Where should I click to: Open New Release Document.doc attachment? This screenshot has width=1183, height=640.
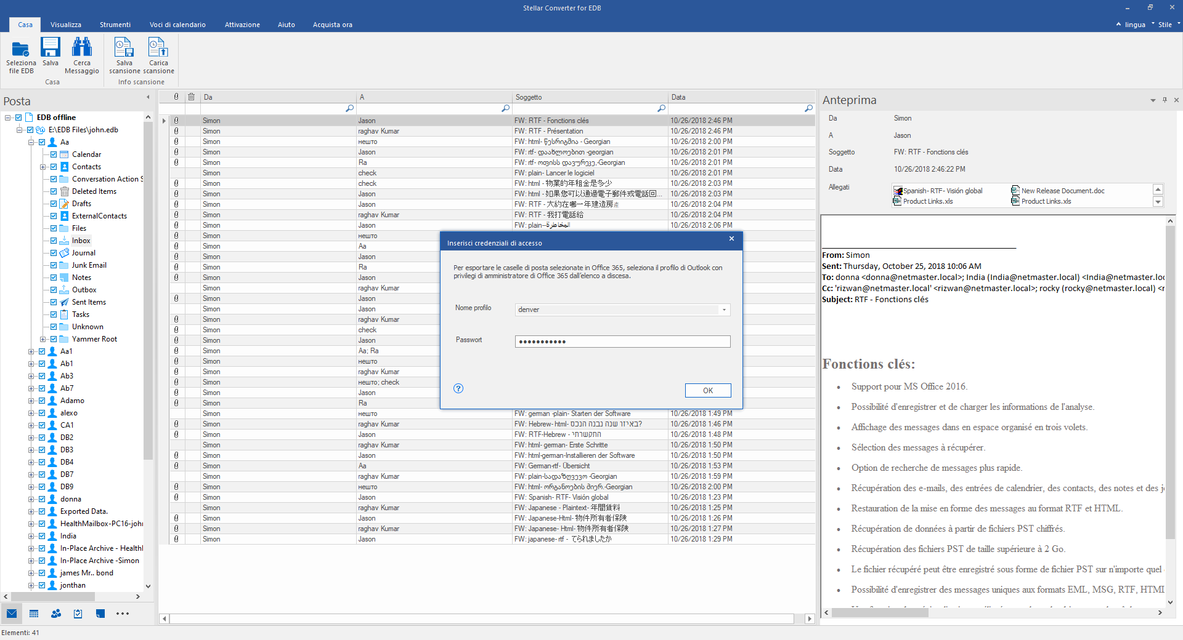1058,191
